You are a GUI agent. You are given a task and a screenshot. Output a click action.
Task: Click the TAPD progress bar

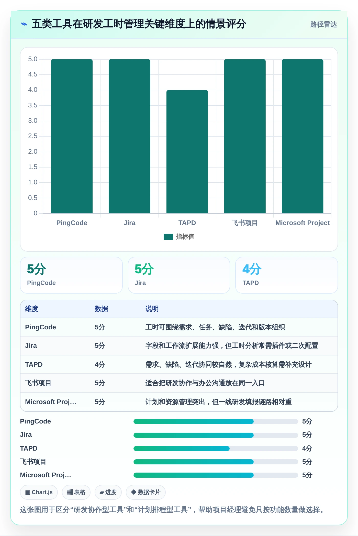[216, 449]
